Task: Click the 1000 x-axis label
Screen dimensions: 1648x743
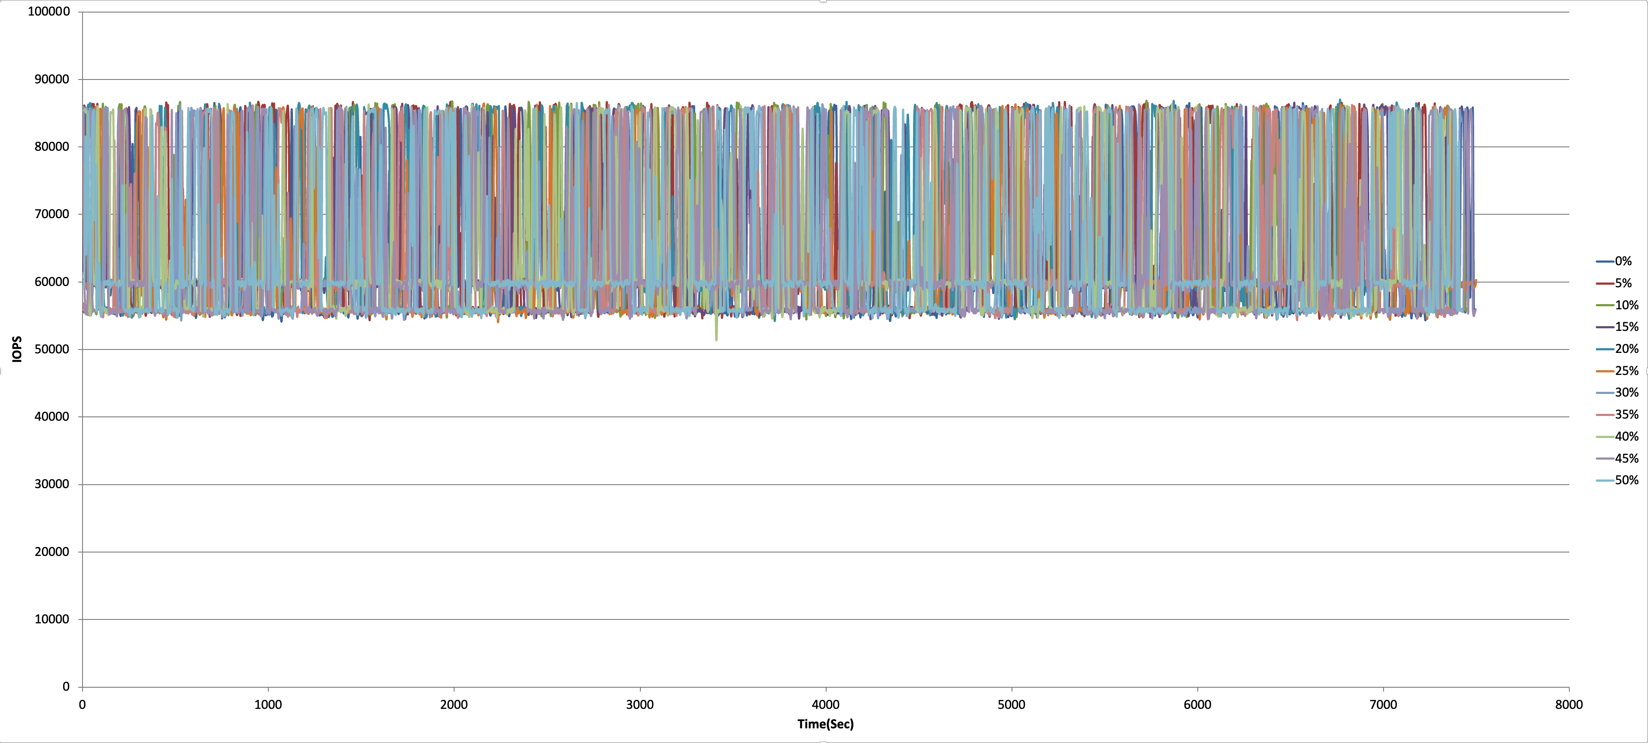Action: [268, 705]
